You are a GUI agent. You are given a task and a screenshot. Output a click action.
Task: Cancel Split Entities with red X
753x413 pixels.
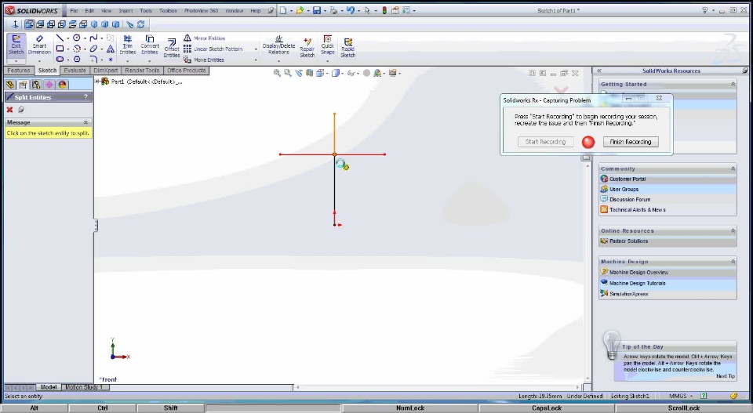(x=9, y=110)
